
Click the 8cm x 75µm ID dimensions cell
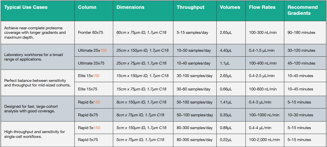coord(140,115)
